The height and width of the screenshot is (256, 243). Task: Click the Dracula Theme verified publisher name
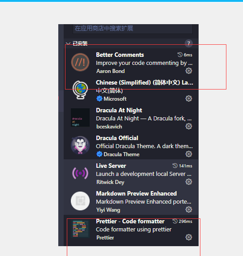click(121, 154)
